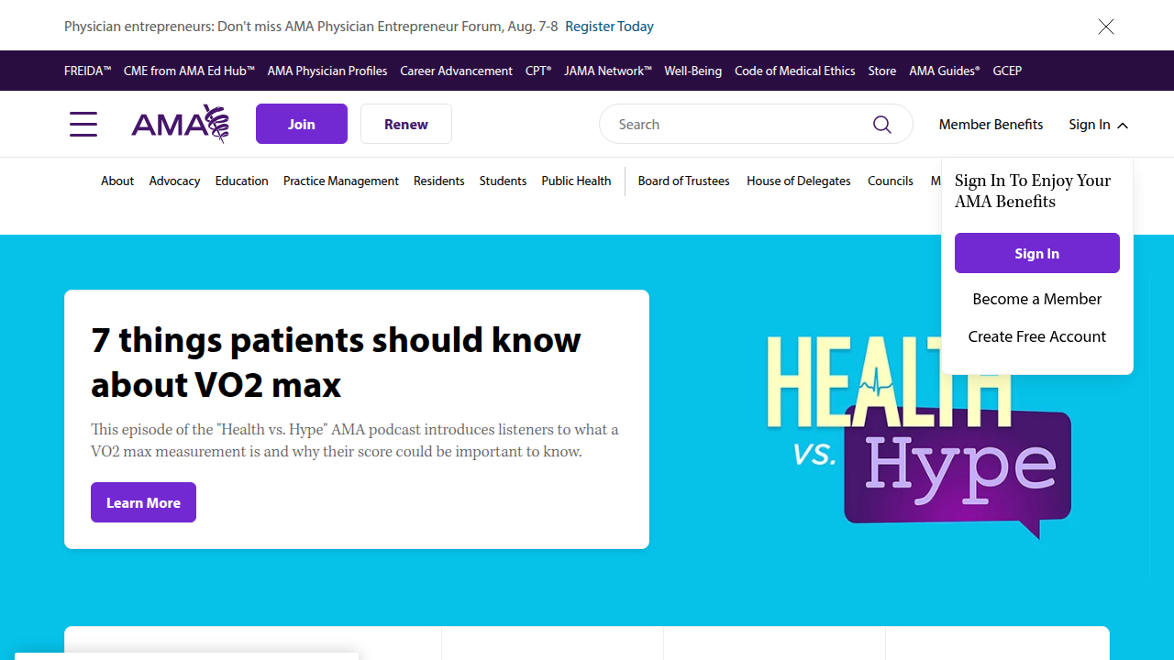Viewport: 1174px width, 660px height.
Task: Go to the Store link
Action: (882, 71)
